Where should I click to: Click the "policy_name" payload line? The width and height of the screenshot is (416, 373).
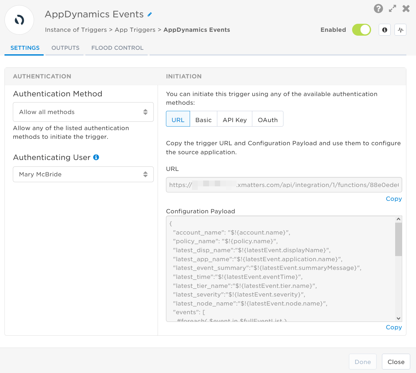(225, 241)
